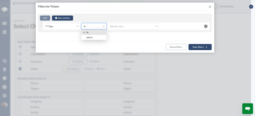
Task: Close the Filters for Tickets dialog
Action: click(x=210, y=7)
